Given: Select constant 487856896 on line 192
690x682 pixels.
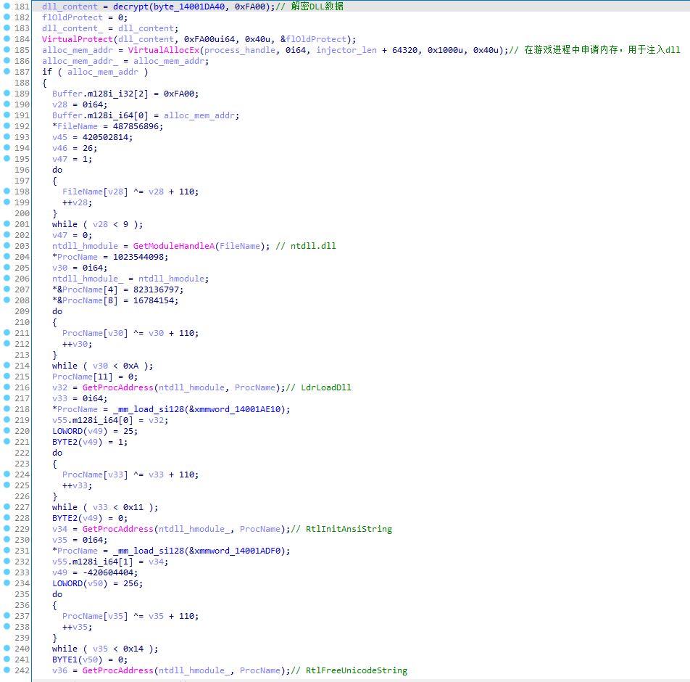Looking at the screenshot, I should coord(136,126).
